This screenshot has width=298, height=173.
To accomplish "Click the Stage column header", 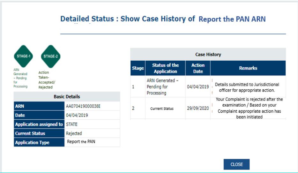I will [138, 68].
